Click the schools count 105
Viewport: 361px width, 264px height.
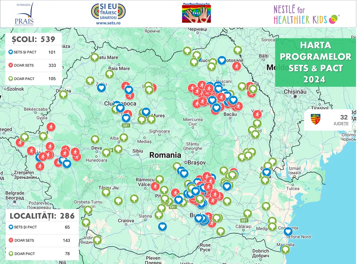[x=52, y=79]
